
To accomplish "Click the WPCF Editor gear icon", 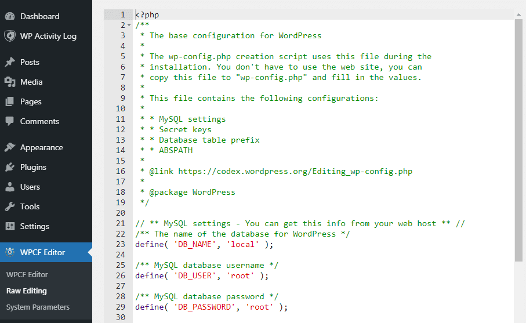I will tap(10, 252).
